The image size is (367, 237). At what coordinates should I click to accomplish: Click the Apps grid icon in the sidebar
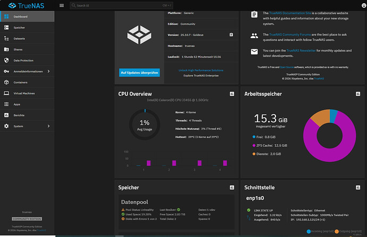pos(6,104)
